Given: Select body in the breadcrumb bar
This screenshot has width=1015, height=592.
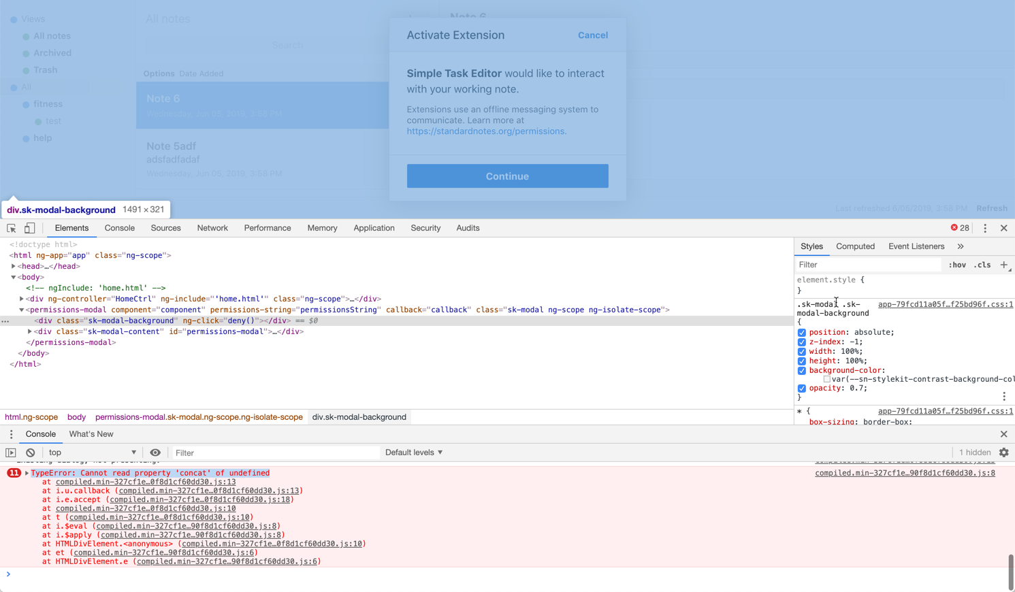Looking at the screenshot, I should 76,417.
